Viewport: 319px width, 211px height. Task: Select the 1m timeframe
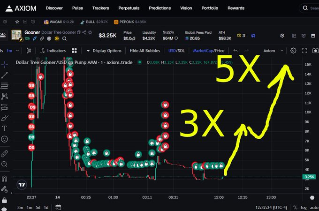coord(9,51)
